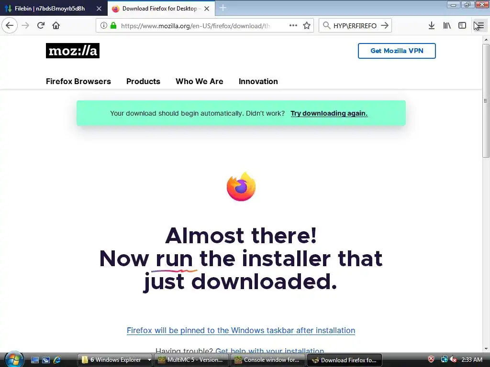Open the pinned to Windows taskbar link
The height and width of the screenshot is (367, 490).
[x=241, y=330]
